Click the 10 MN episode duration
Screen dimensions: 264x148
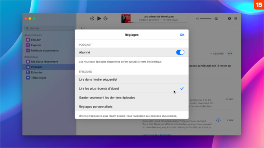[x=229, y=99]
